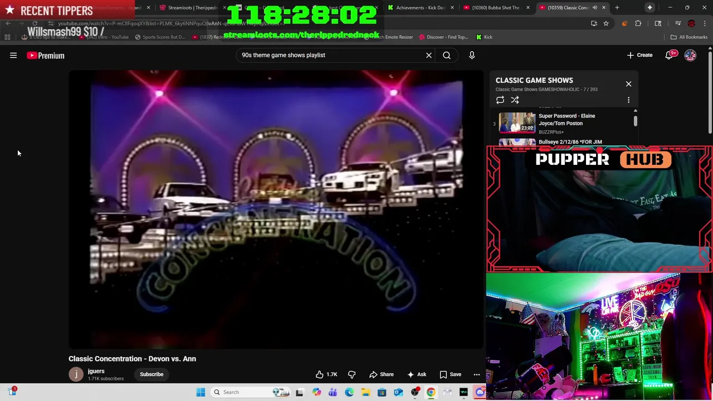
Task: Click the magnifying glass search button
Action: point(447,55)
